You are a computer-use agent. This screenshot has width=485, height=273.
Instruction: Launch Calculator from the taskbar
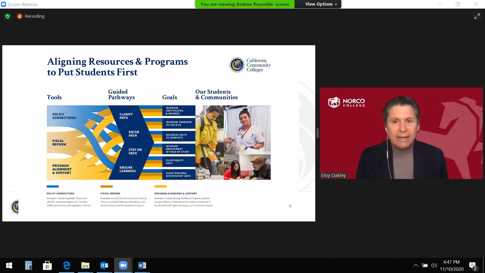tap(28, 265)
